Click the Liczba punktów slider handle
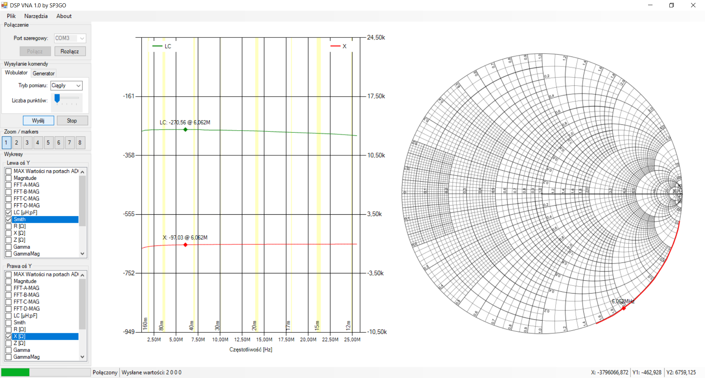 (57, 98)
